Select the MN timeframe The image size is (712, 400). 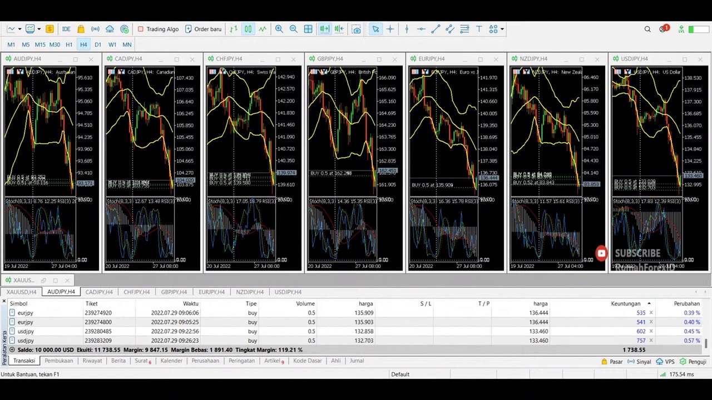point(127,44)
